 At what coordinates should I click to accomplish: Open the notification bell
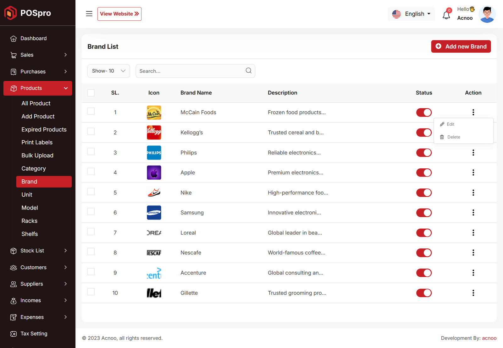(446, 15)
